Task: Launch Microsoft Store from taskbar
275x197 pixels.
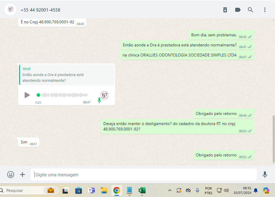Action: (78, 190)
